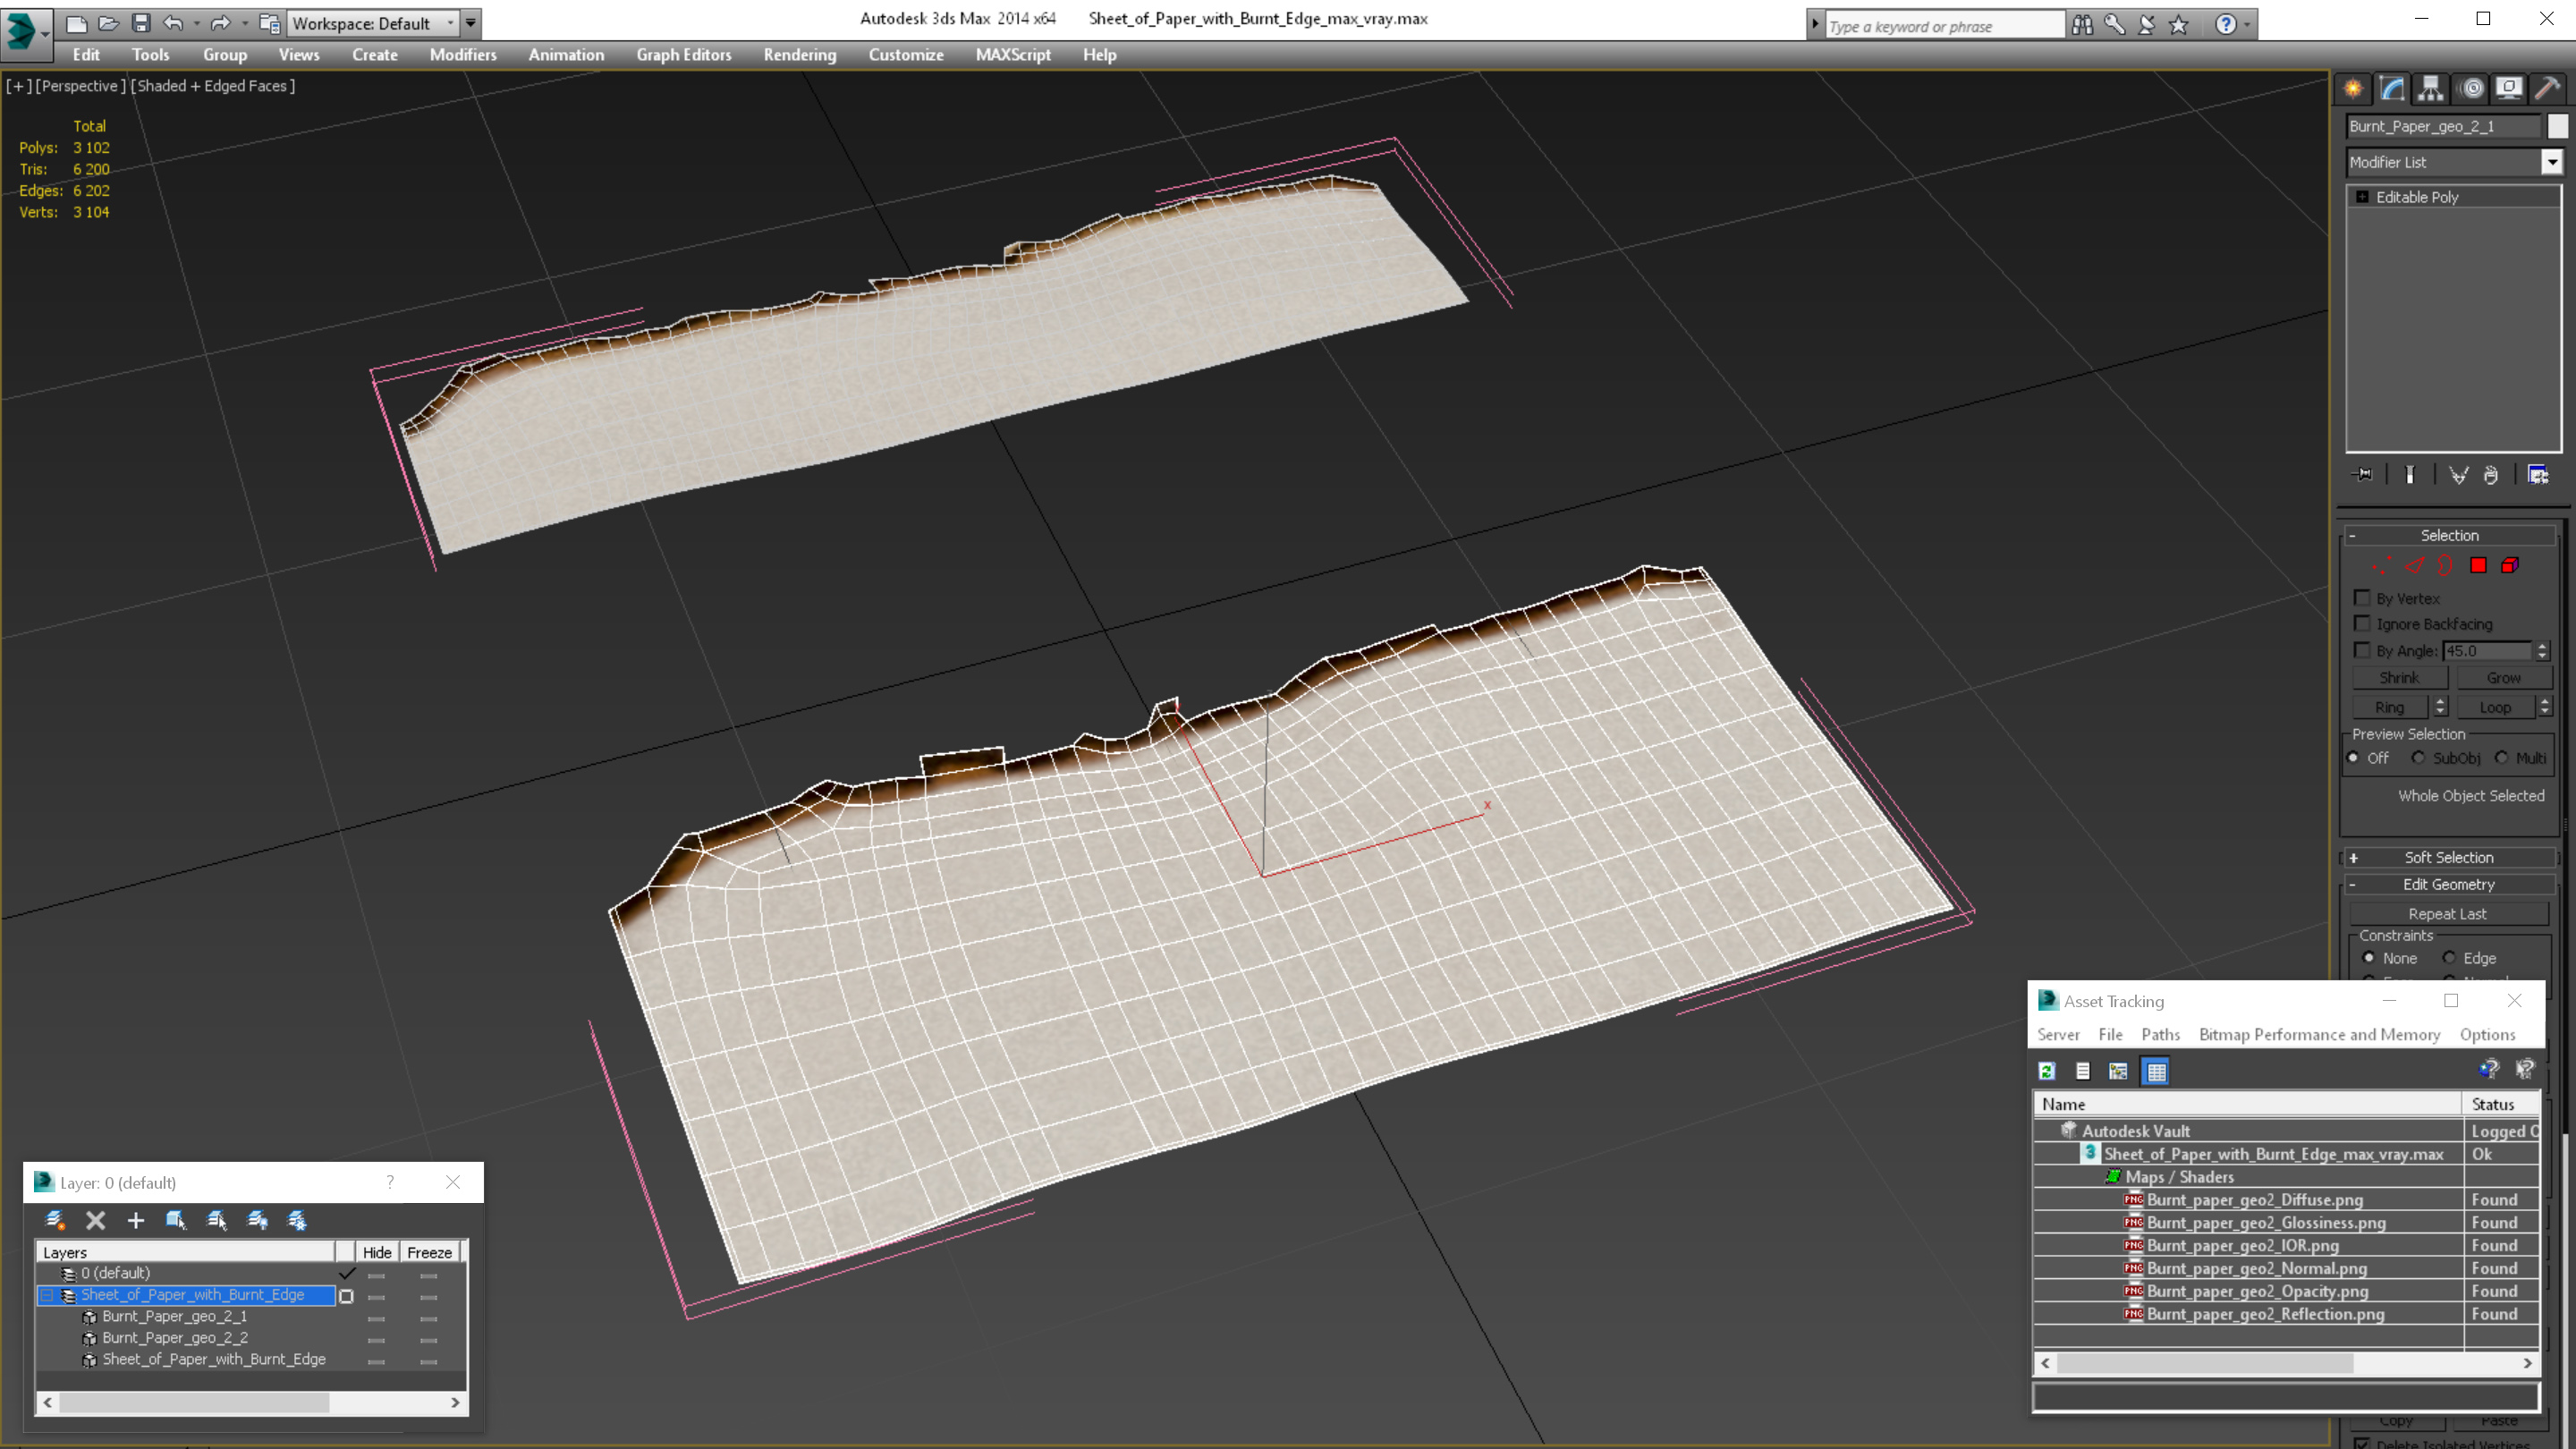Click the Shrink selection button
The image size is (2576, 1449).
2399,678
